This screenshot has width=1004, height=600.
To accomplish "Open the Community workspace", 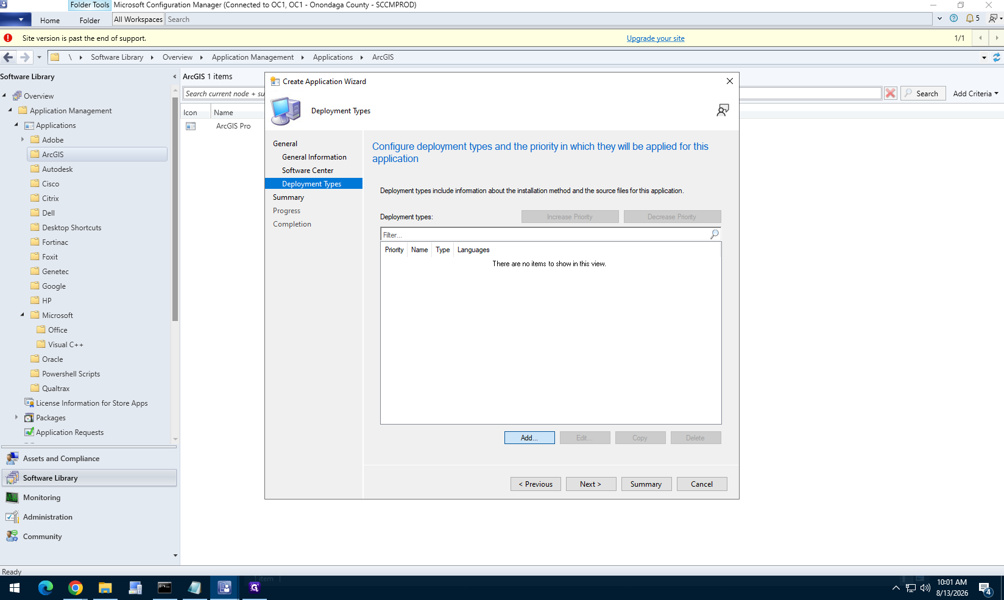I will click(x=90, y=537).
